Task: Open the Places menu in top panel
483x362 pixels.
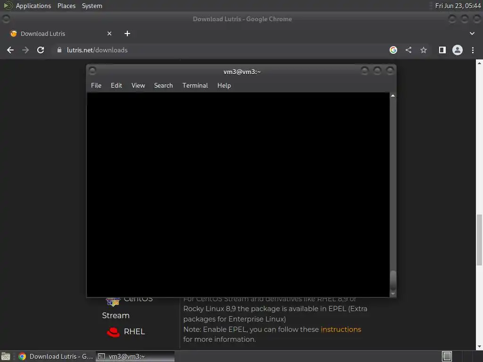Action: coord(66,6)
